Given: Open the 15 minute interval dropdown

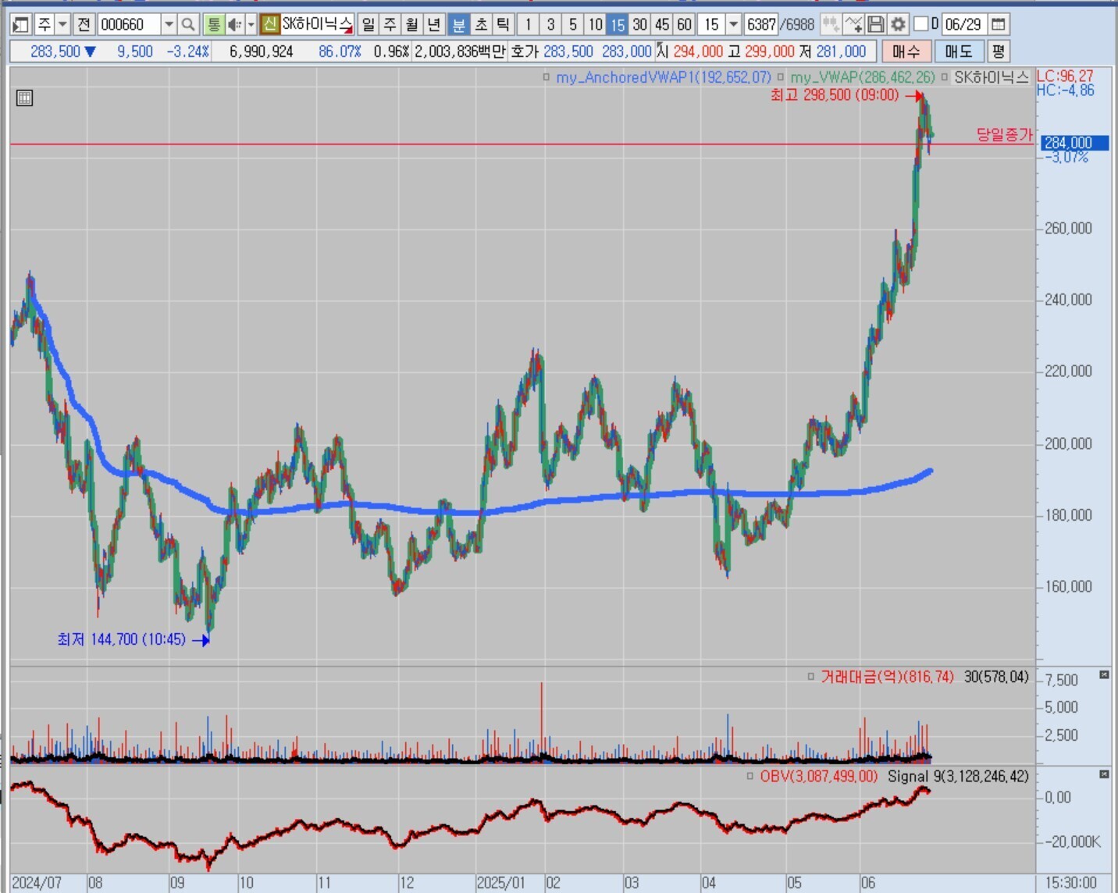Looking at the screenshot, I should coord(733,25).
